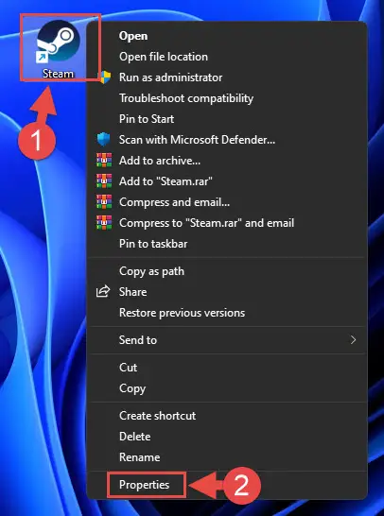Viewport: 384px width, 516px height.
Task: Select Rename in the context menu
Action: [x=228, y=457]
